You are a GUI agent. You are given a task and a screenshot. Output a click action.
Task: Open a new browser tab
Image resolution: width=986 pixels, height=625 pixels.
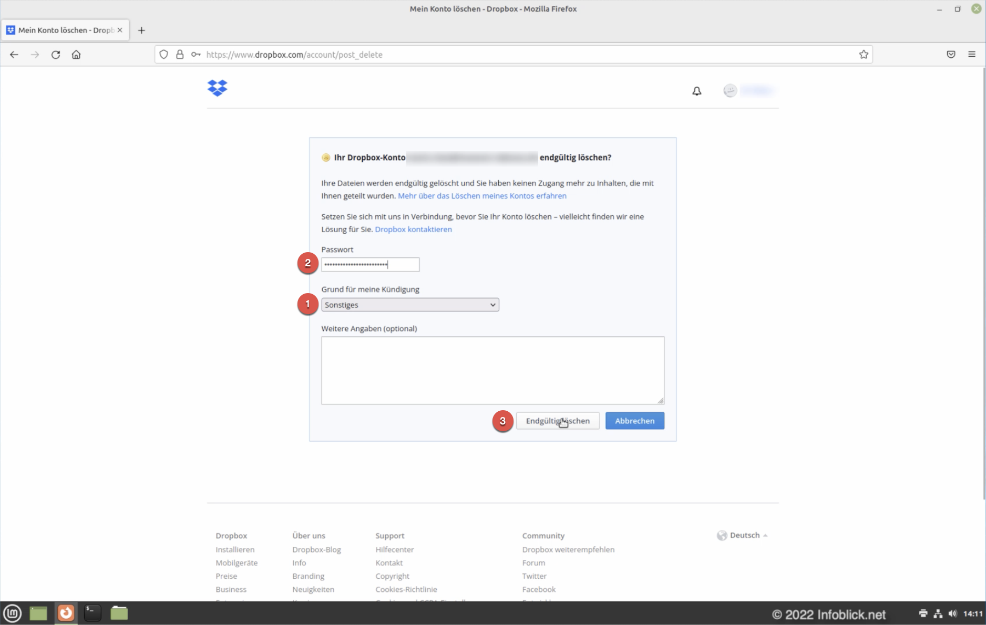coord(141,30)
